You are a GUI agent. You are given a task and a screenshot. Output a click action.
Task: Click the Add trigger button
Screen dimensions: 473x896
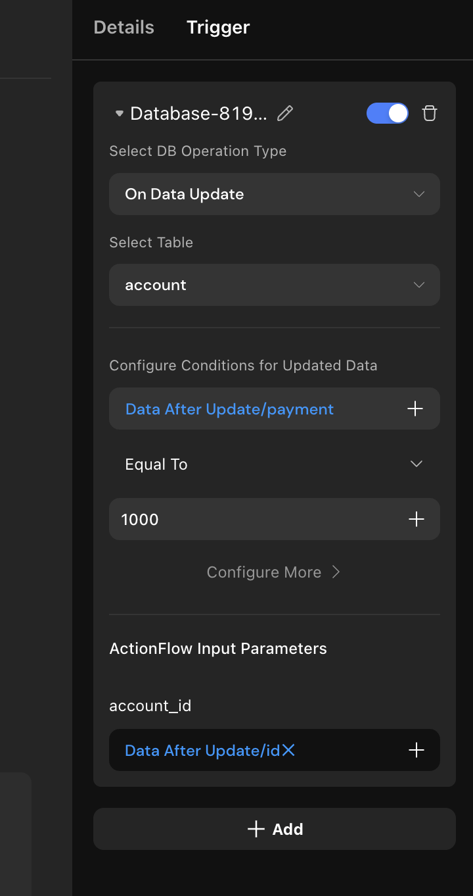coord(275,829)
